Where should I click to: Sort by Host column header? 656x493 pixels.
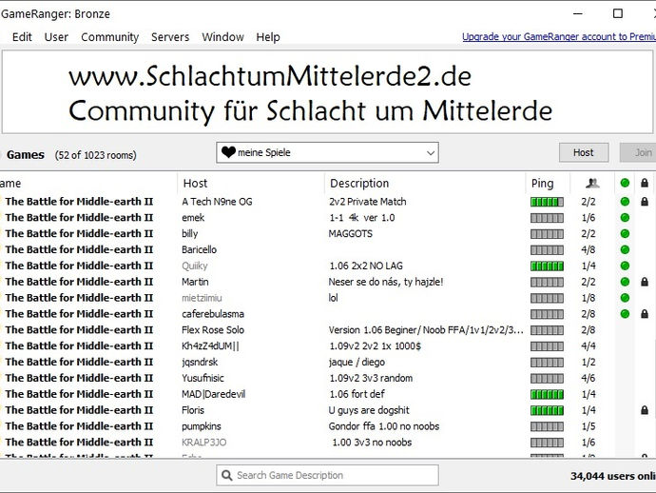195,183
